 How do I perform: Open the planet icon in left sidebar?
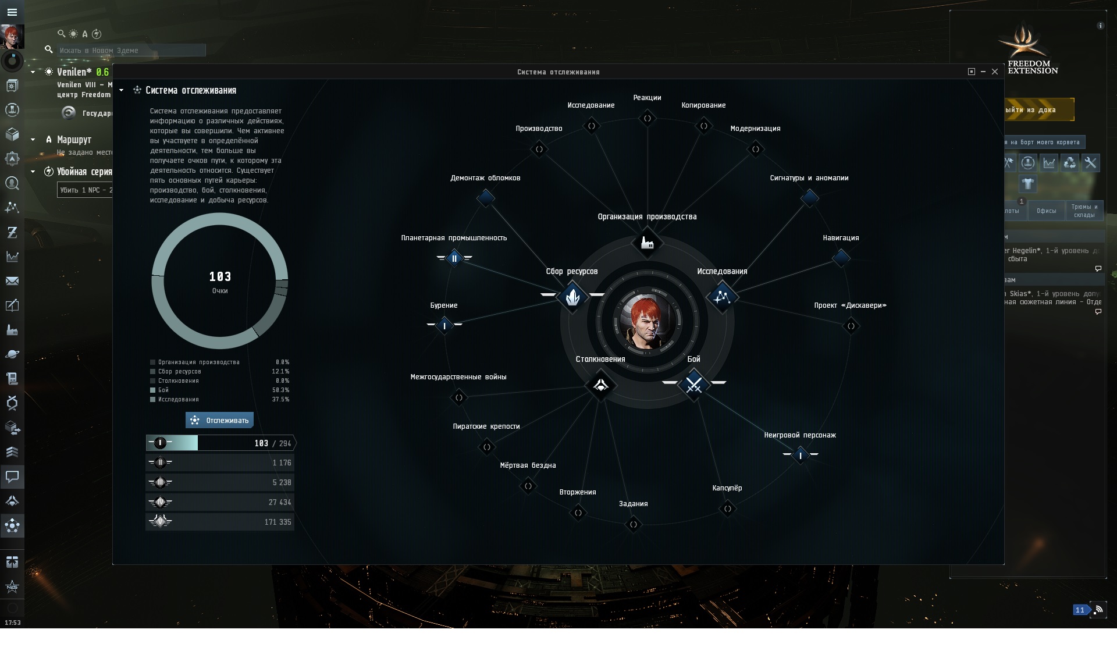12,354
